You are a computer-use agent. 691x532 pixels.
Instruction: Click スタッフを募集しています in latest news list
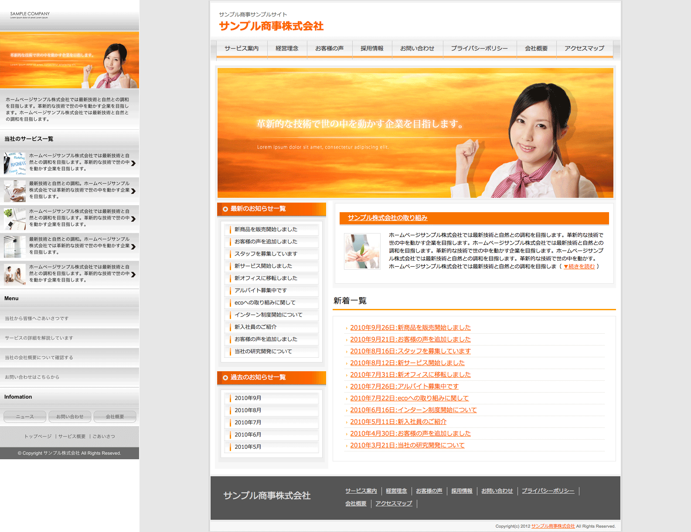[x=266, y=254]
